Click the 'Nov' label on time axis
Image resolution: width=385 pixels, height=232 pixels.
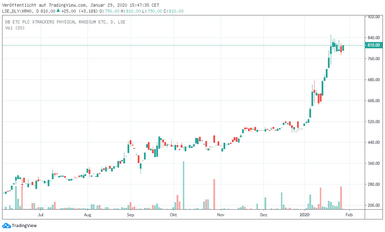tap(221, 215)
